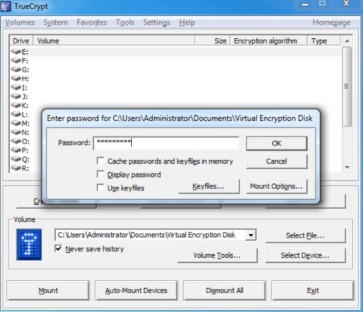Select drive J: icon in the list
The height and width of the screenshot is (312, 363).
(x=16, y=96)
